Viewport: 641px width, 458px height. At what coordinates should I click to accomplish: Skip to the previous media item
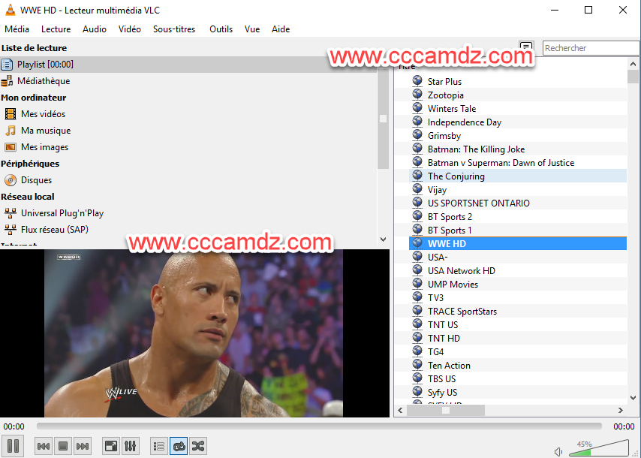click(x=44, y=446)
